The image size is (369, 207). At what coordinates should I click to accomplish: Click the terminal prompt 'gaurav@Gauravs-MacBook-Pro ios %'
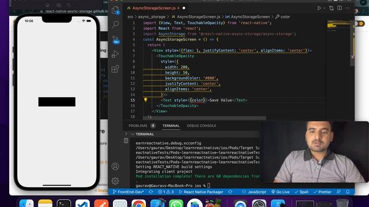(171, 186)
